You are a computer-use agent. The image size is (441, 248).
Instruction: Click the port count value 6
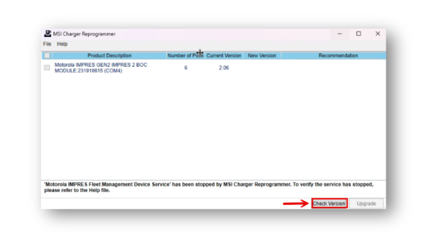click(186, 68)
